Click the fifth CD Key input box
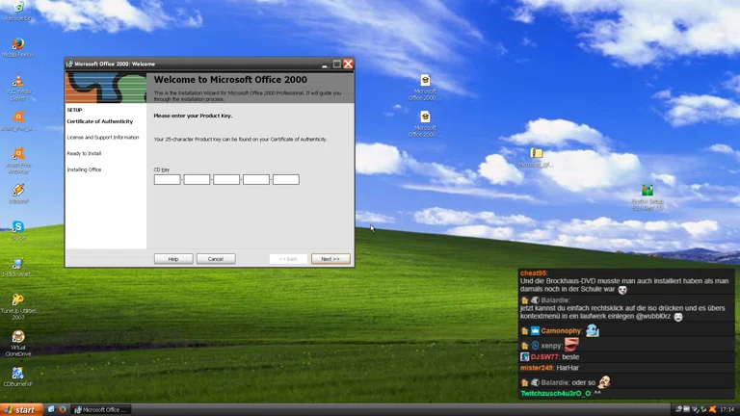 286,179
